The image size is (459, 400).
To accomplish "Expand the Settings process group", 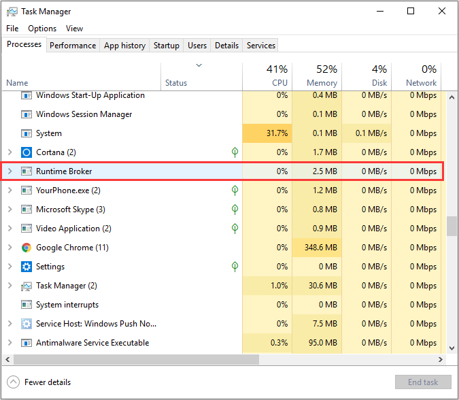I will [x=10, y=267].
